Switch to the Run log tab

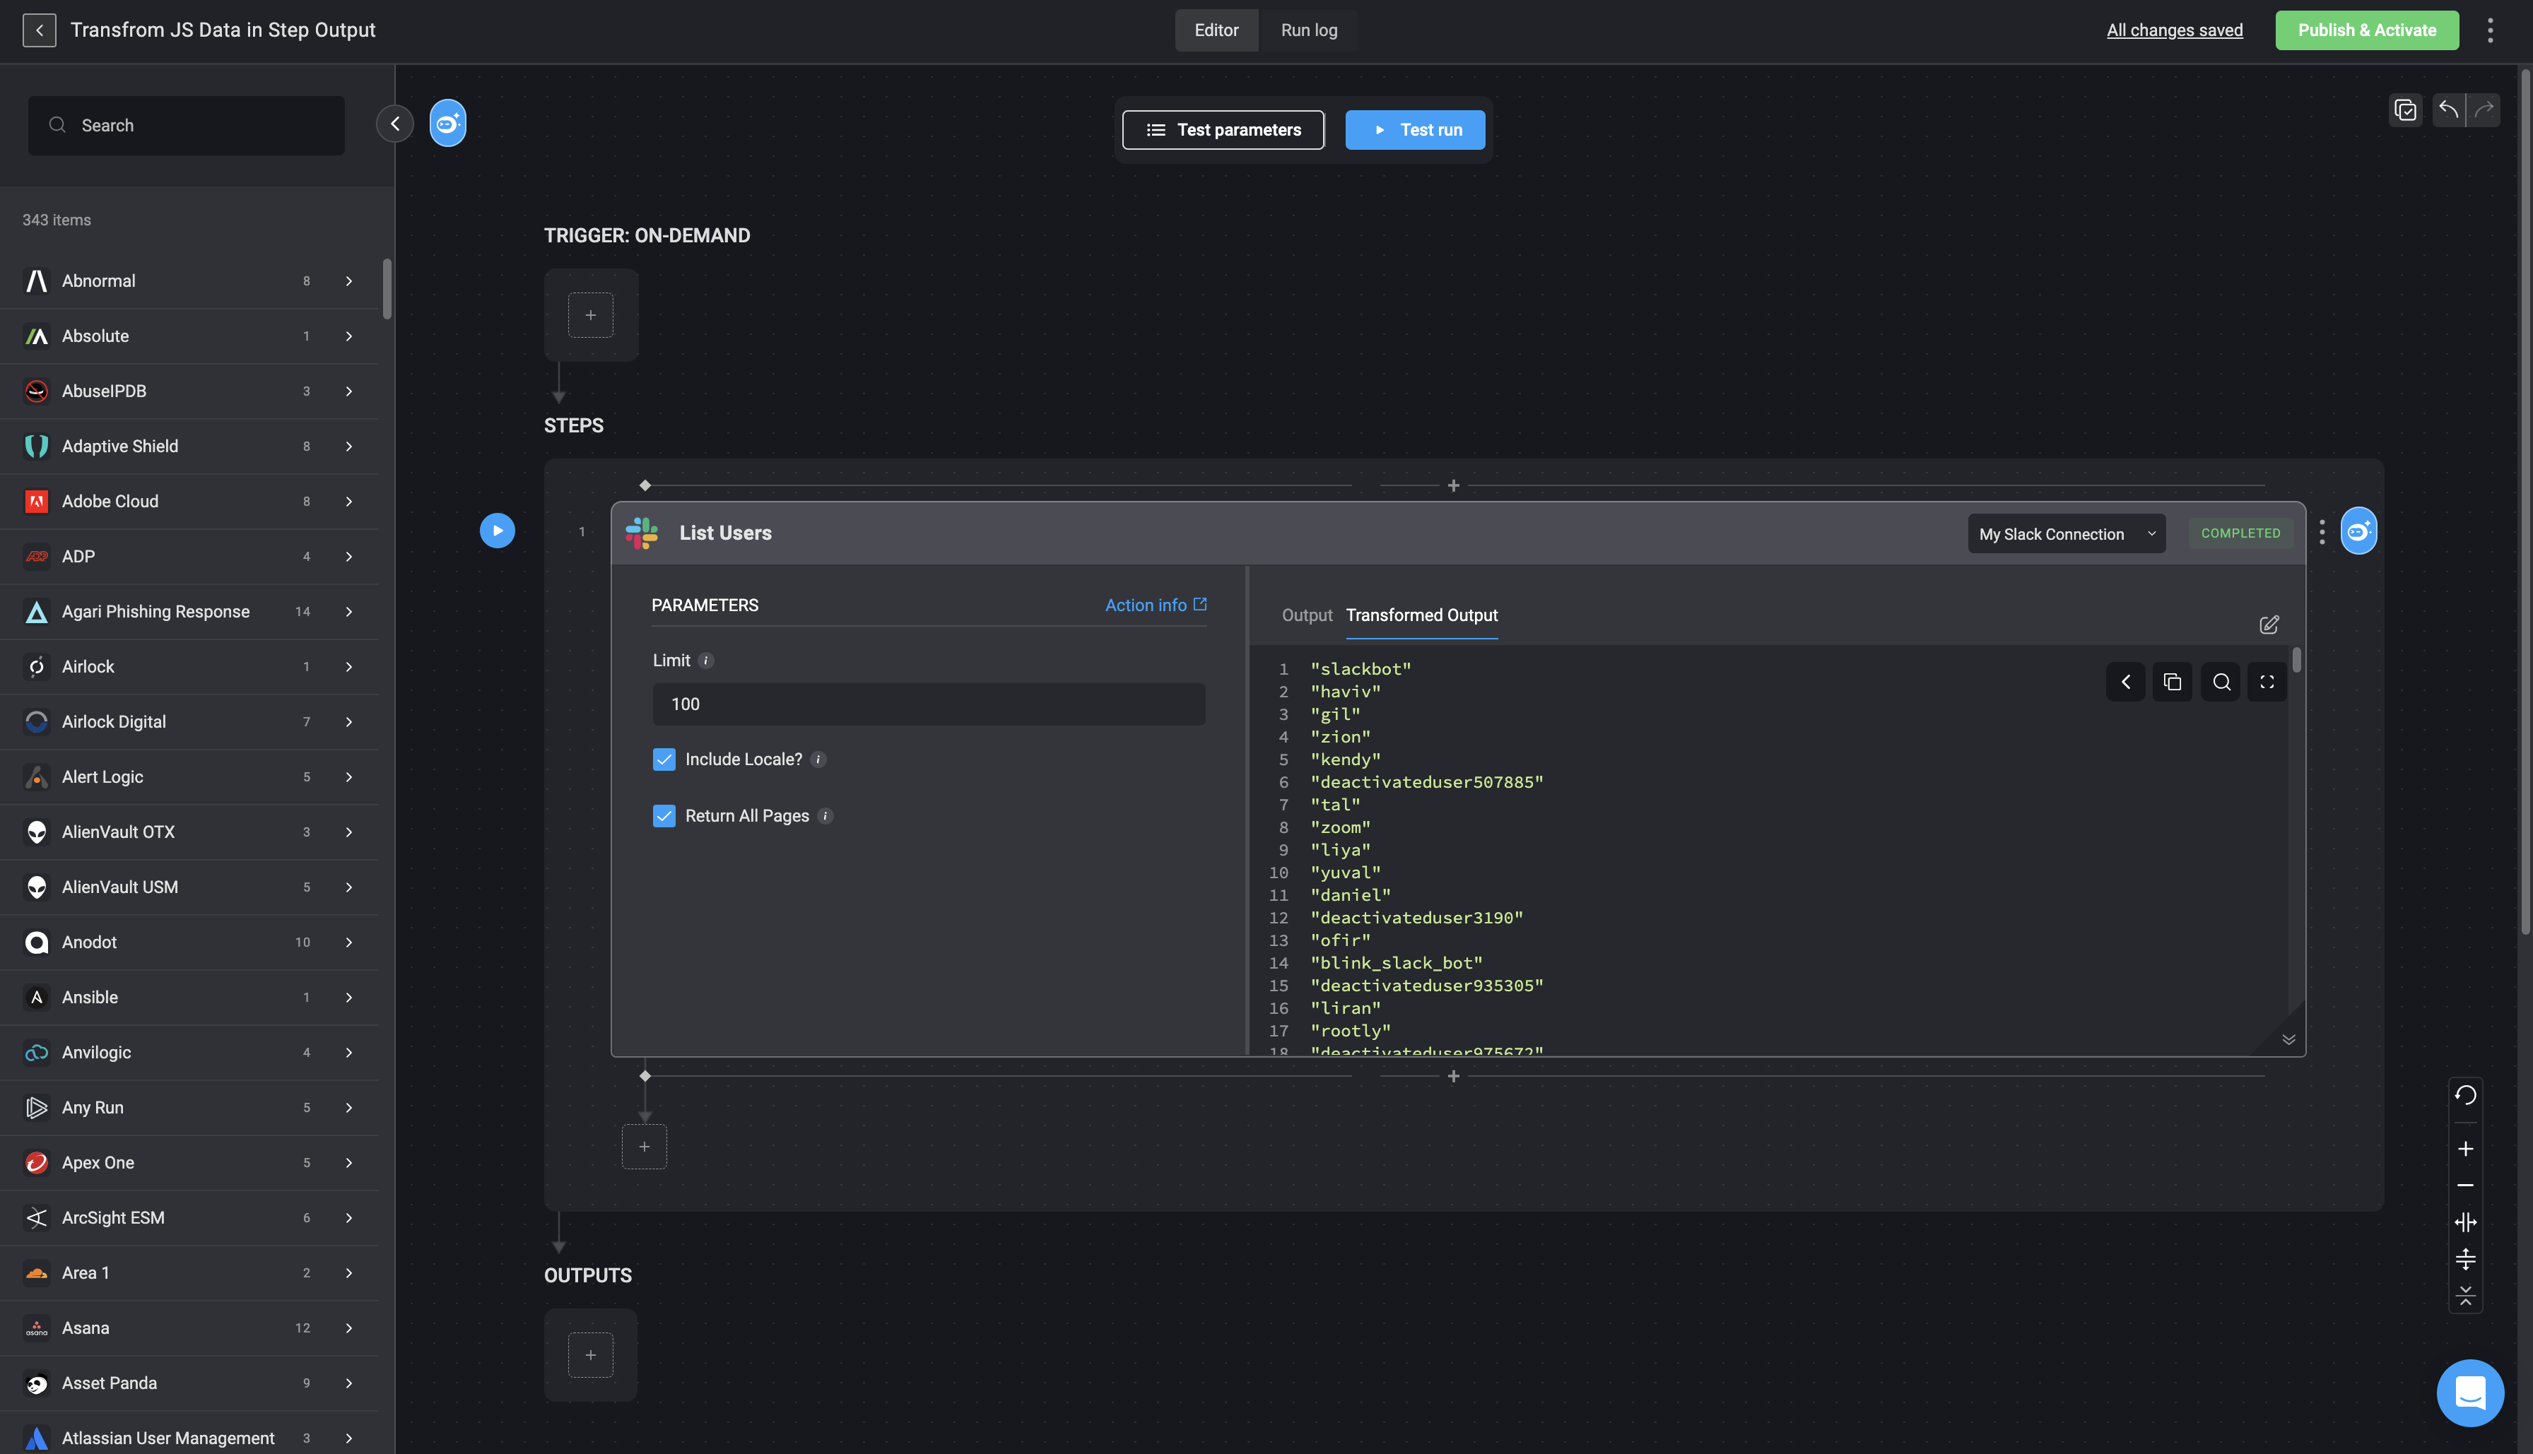[x=1308, y=30]
